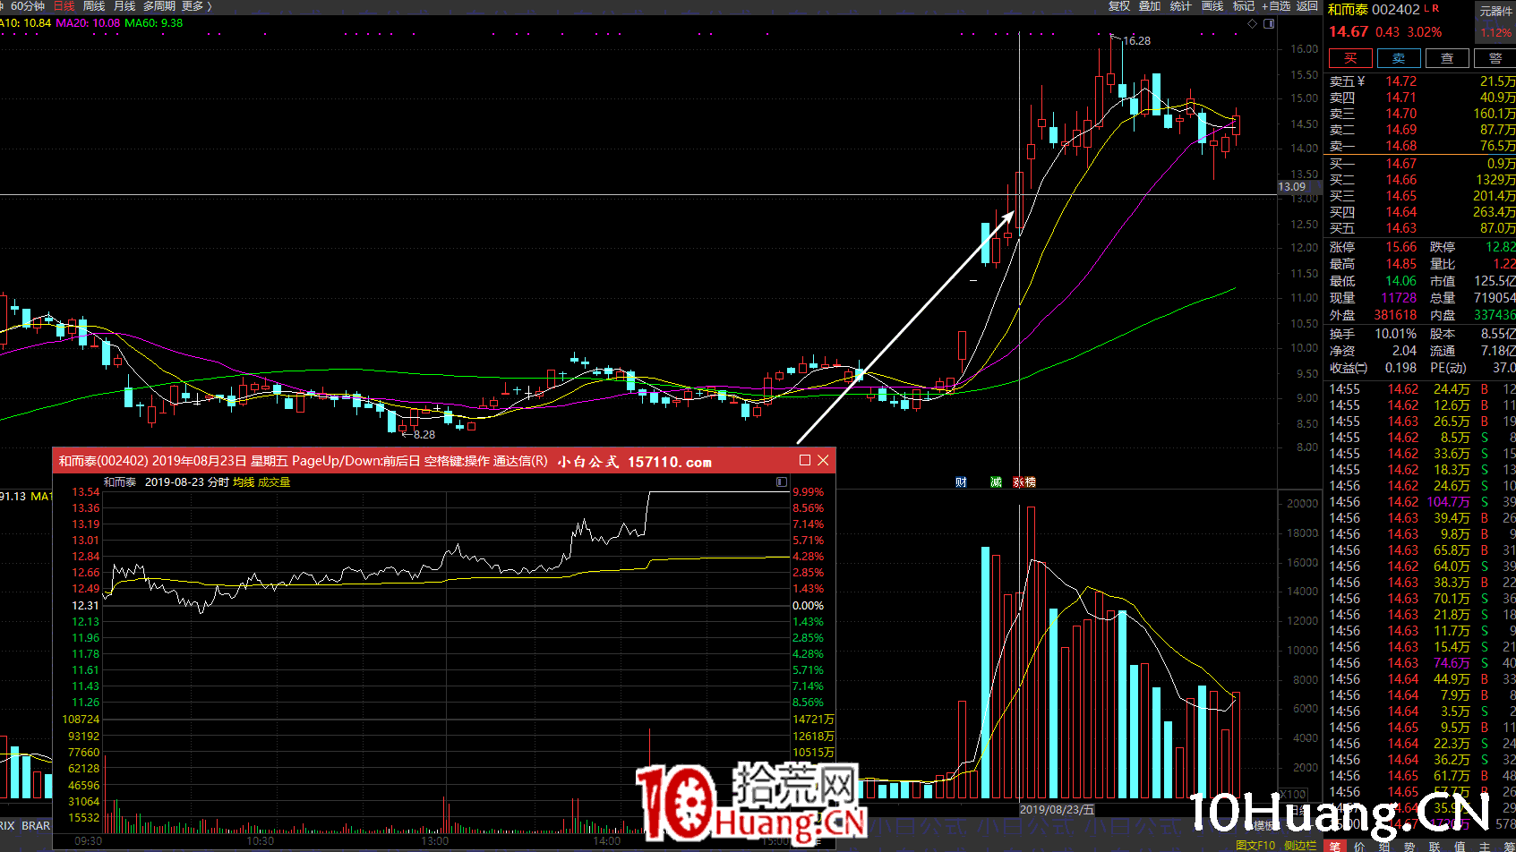
Task: Click the 财 marker under the chart
Action: [961, 482]
